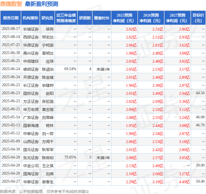Click the 2025-04-27 report date
The image size is (206, 194).
[11, 181]
